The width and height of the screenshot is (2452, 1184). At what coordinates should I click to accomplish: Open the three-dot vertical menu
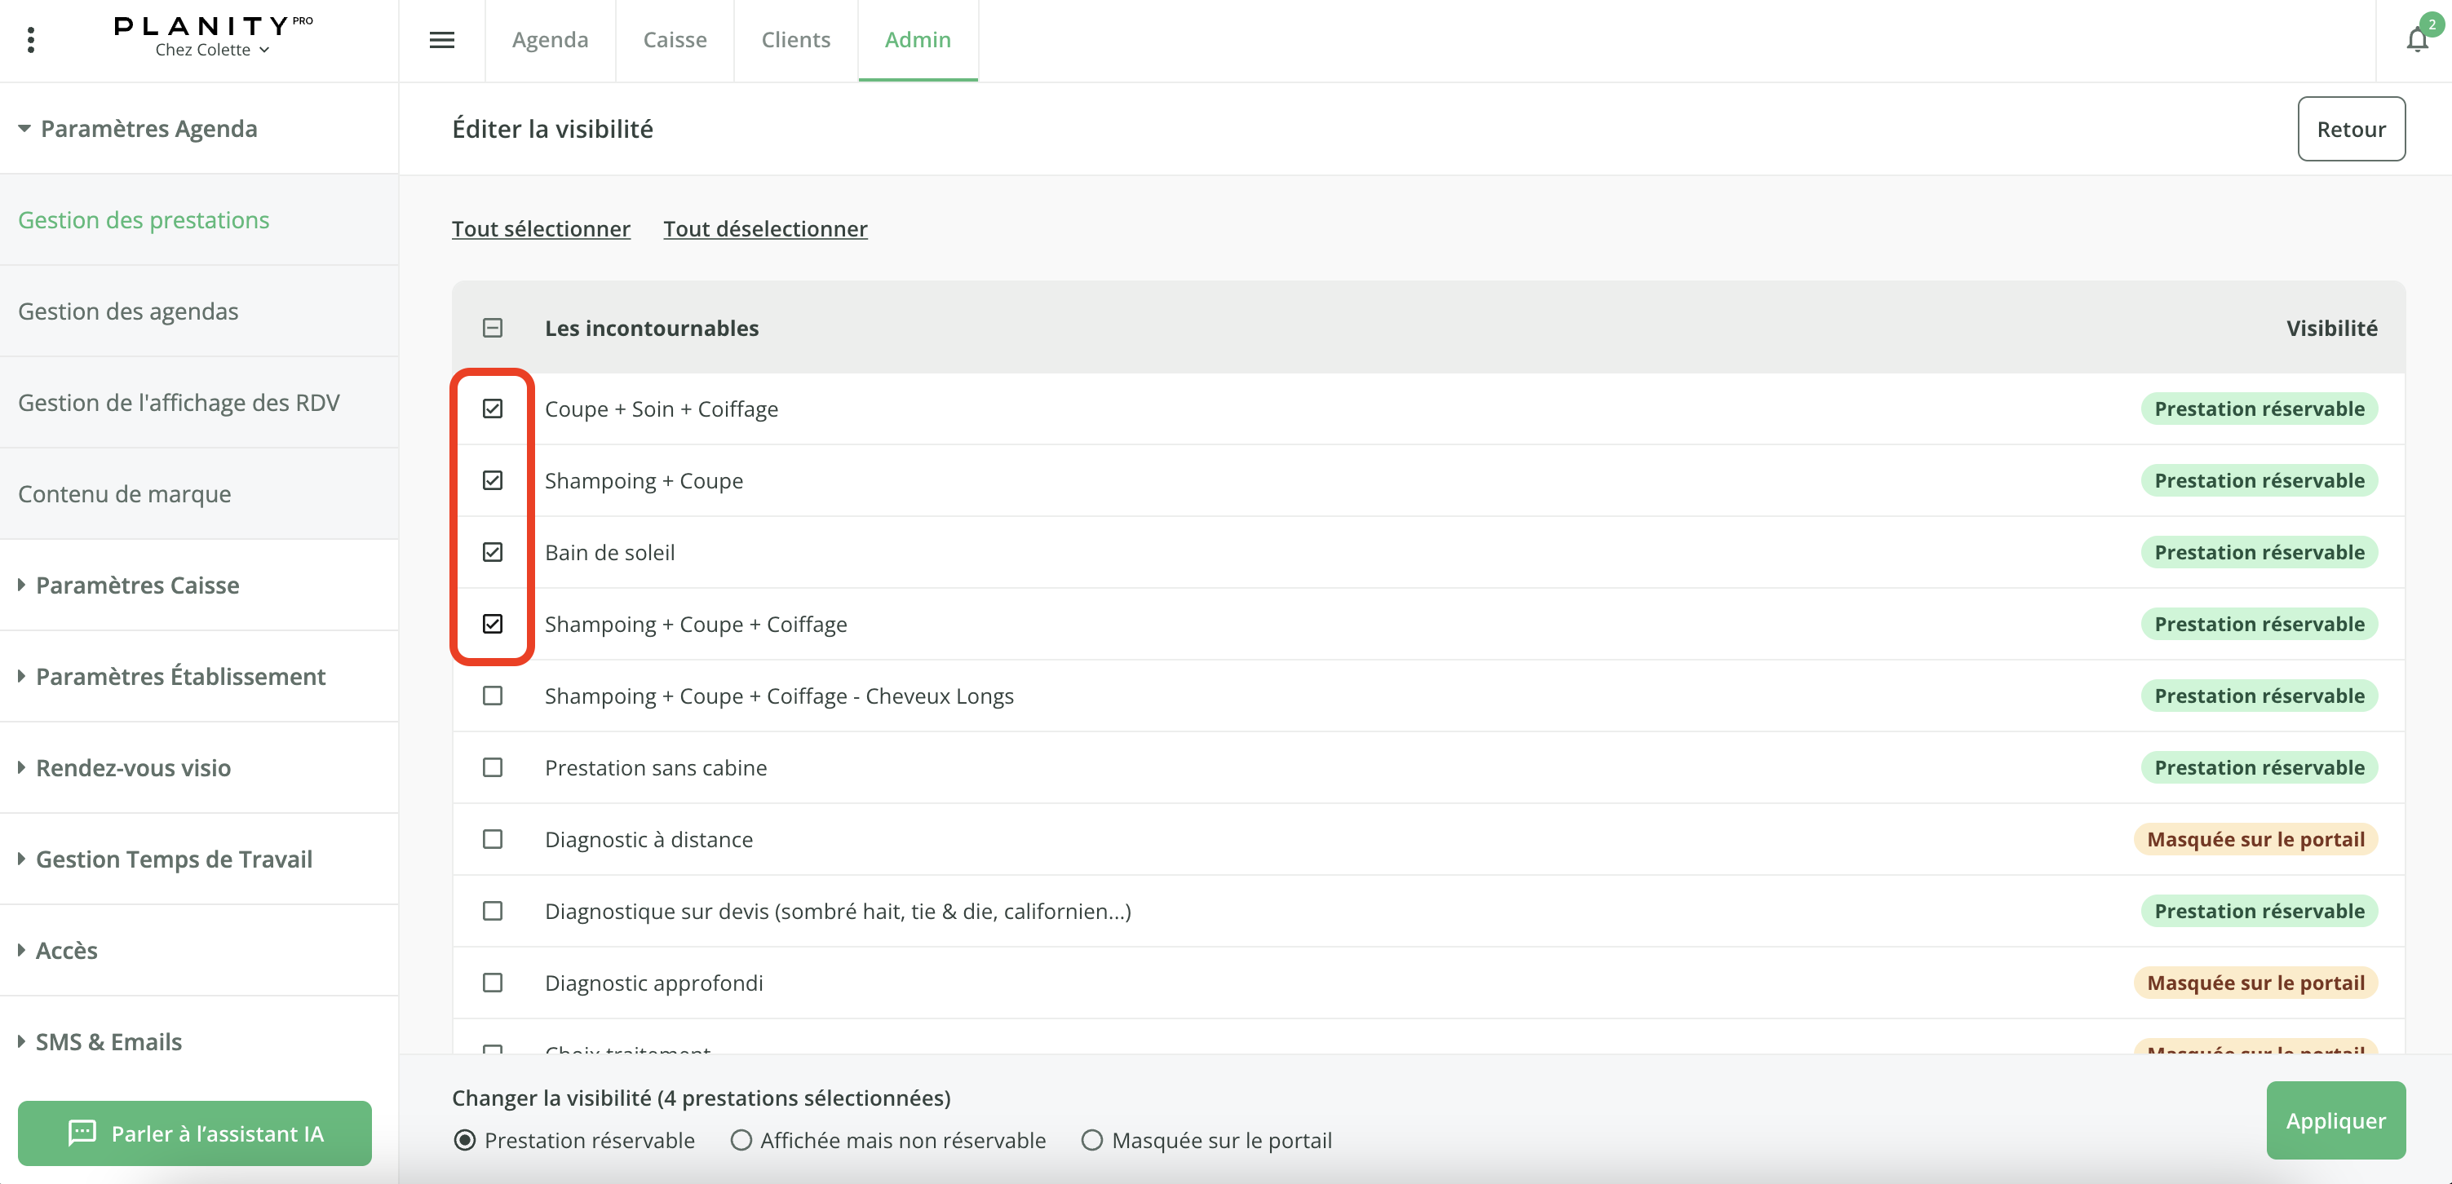pos(30,40)
